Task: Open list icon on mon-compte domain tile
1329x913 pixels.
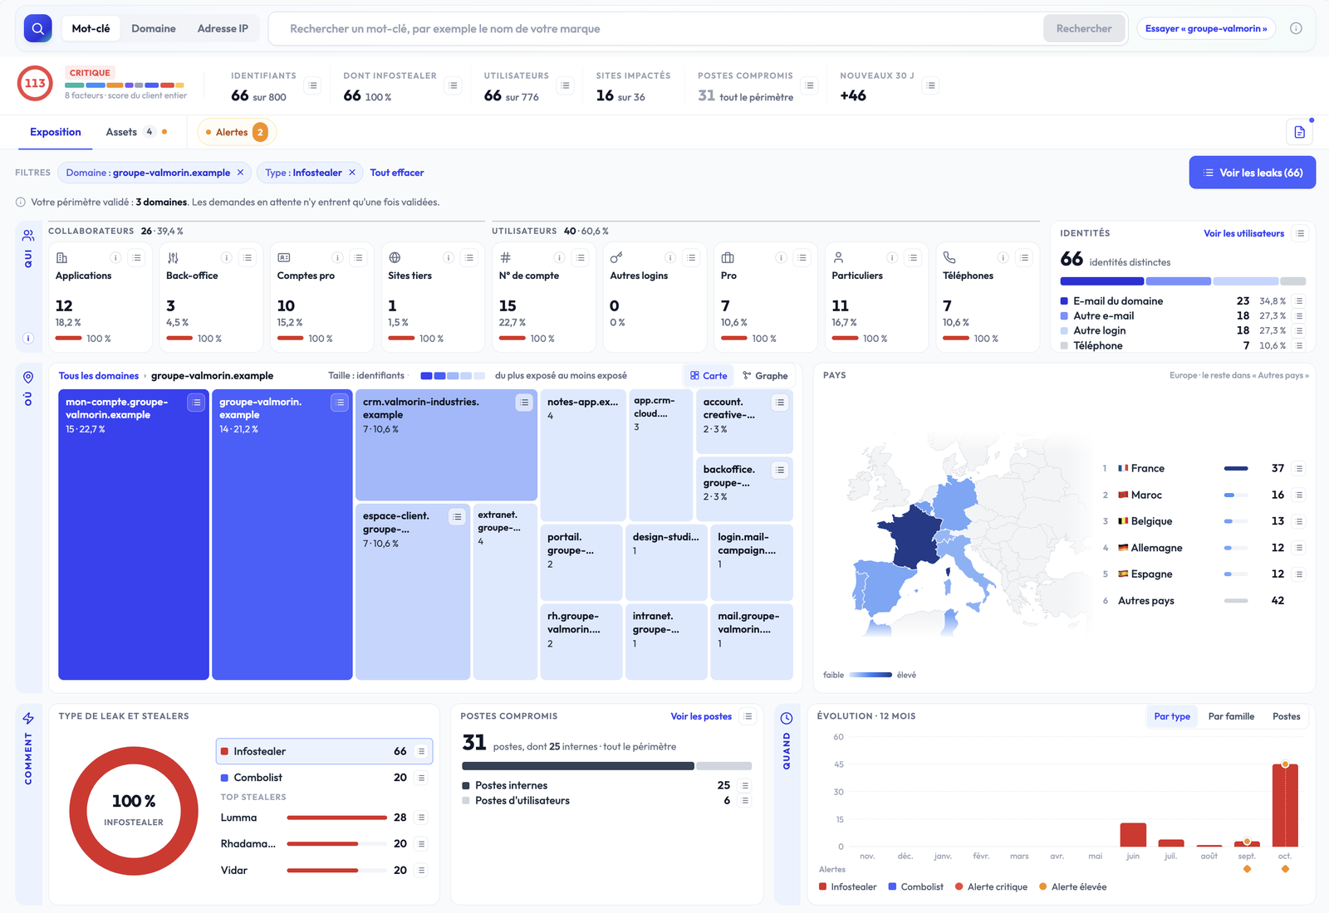Action: [x=196, y=403]
